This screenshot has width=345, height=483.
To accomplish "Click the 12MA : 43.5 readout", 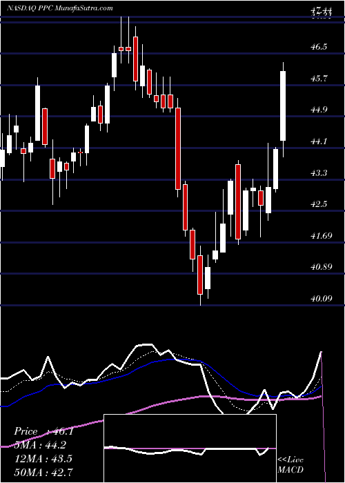I will (43, 459).
